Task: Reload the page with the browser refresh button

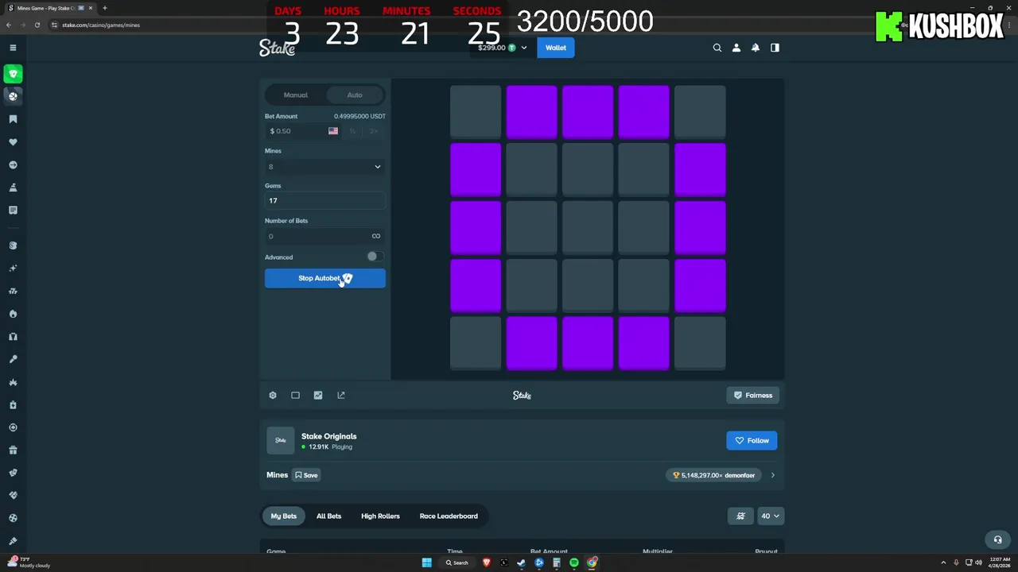Action: coord(37,25)
